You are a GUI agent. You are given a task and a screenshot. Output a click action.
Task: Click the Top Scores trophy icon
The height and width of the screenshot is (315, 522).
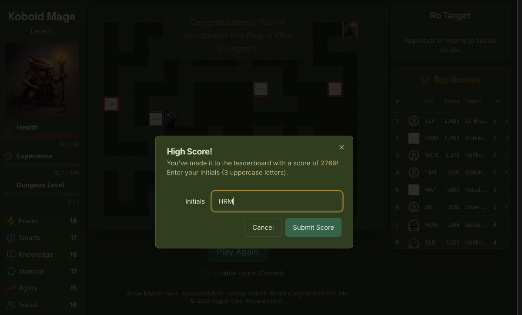tap(425, 80)
